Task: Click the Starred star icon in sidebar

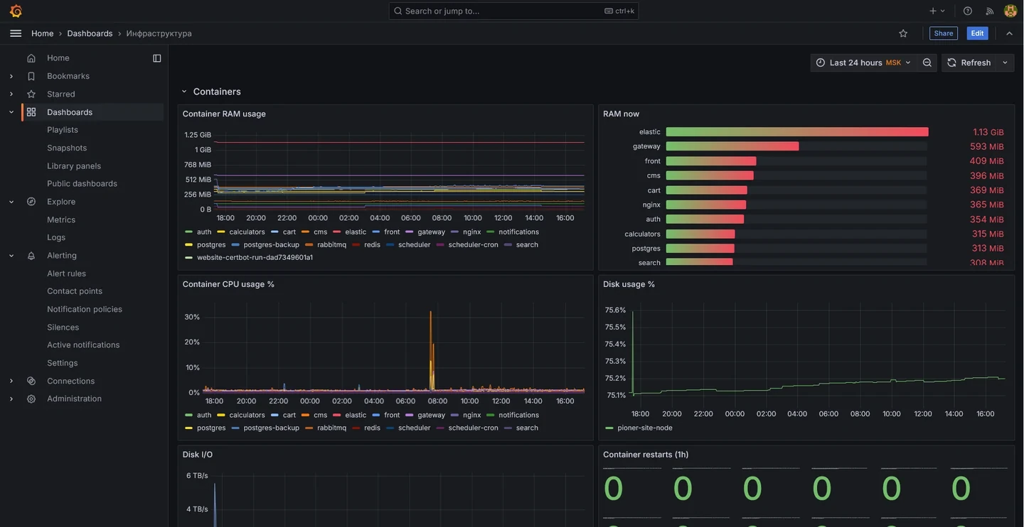Action: (x=31, y=94)
